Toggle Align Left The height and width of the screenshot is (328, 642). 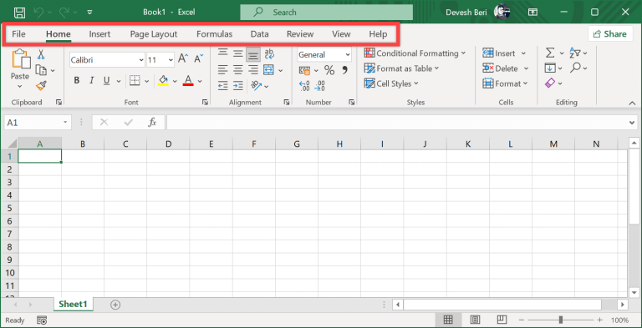click(222, 70)
